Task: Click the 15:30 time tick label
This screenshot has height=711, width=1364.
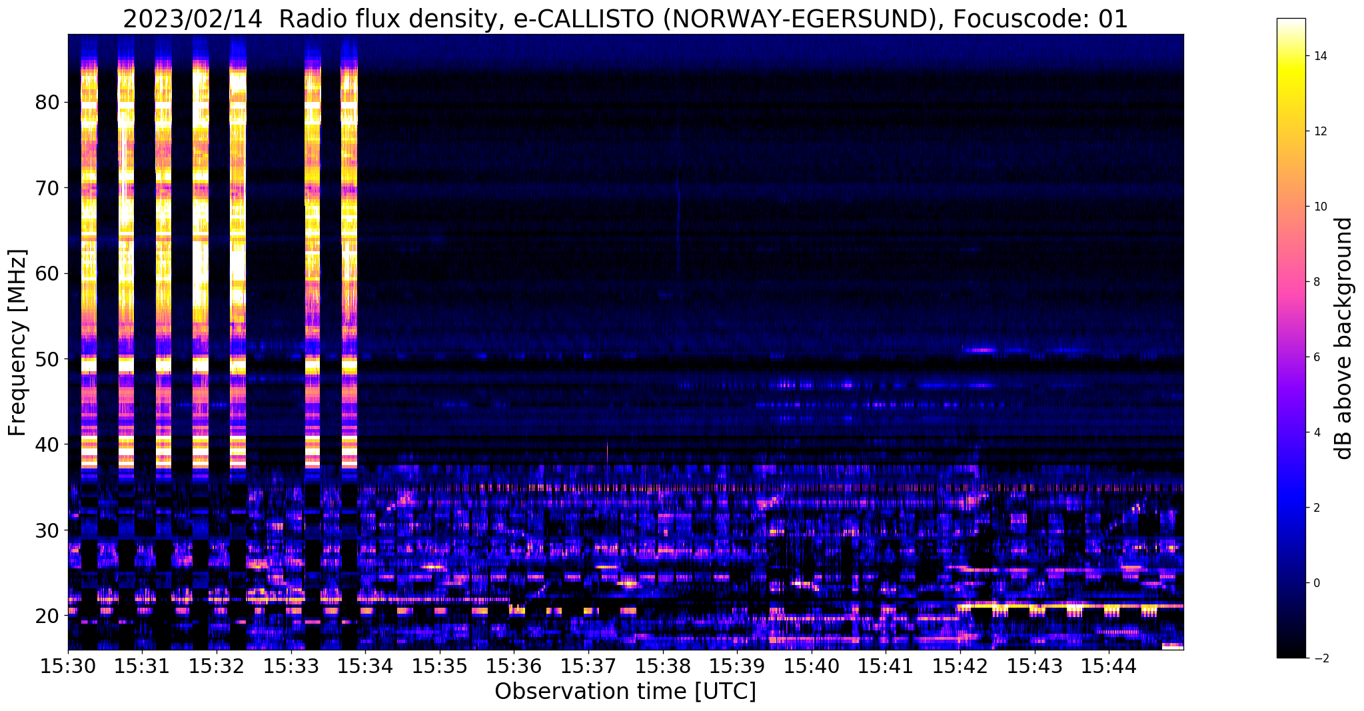Action: pos(68,666)
